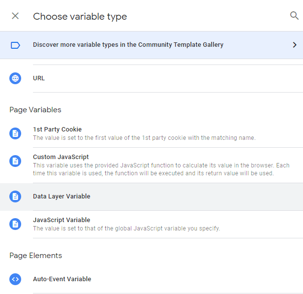Open search with the magnifier icon

click(x=294, y=16)
